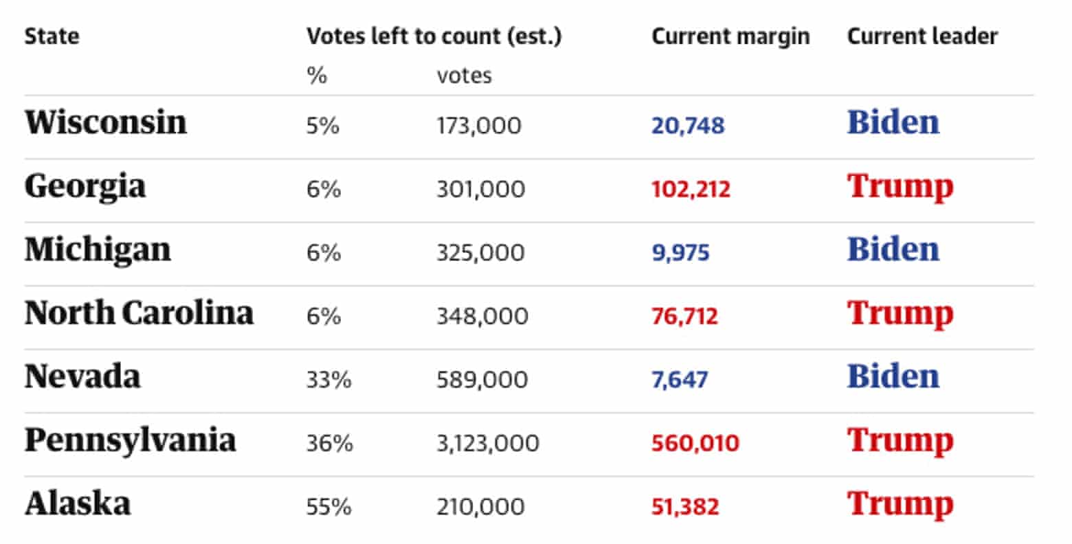Click the Current margin column header
The image size is (1072, 544).
coord(730,36)
